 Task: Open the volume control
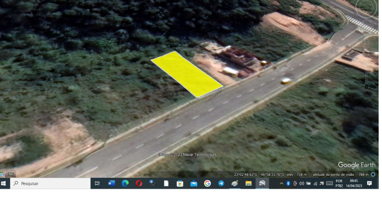point(302,183)
